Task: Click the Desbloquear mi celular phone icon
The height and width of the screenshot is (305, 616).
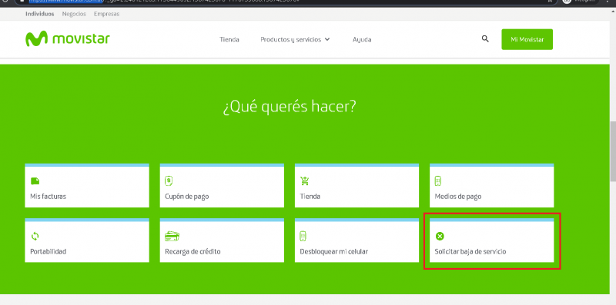Action: point(303,236)
